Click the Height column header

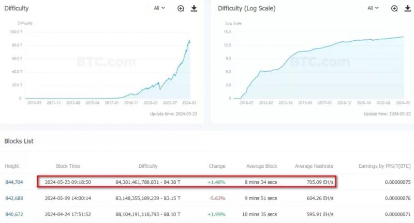(12, 166)
